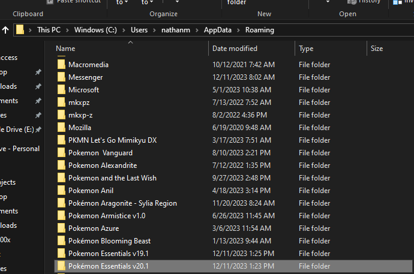This screenshot has width=414, height=274.
Task: Expand the chevron after Windows (C:)
Action: [x=124, y=31]
